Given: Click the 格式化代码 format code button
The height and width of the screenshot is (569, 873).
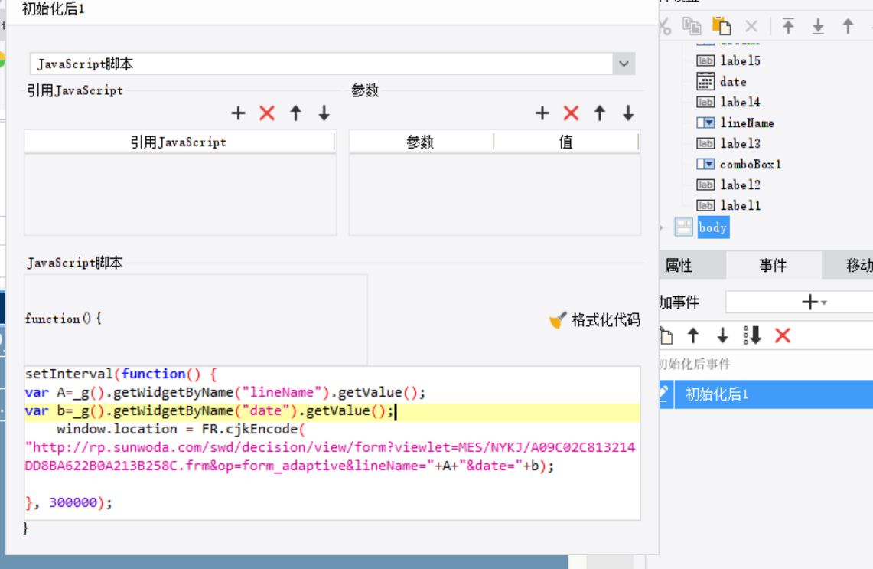Looking at the screenshot, I should click(594, 320).
